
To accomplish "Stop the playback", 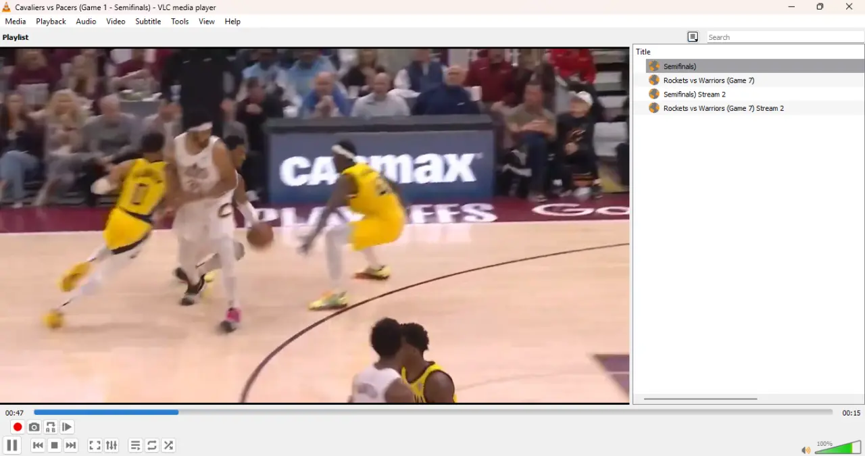I will point(55,445).
